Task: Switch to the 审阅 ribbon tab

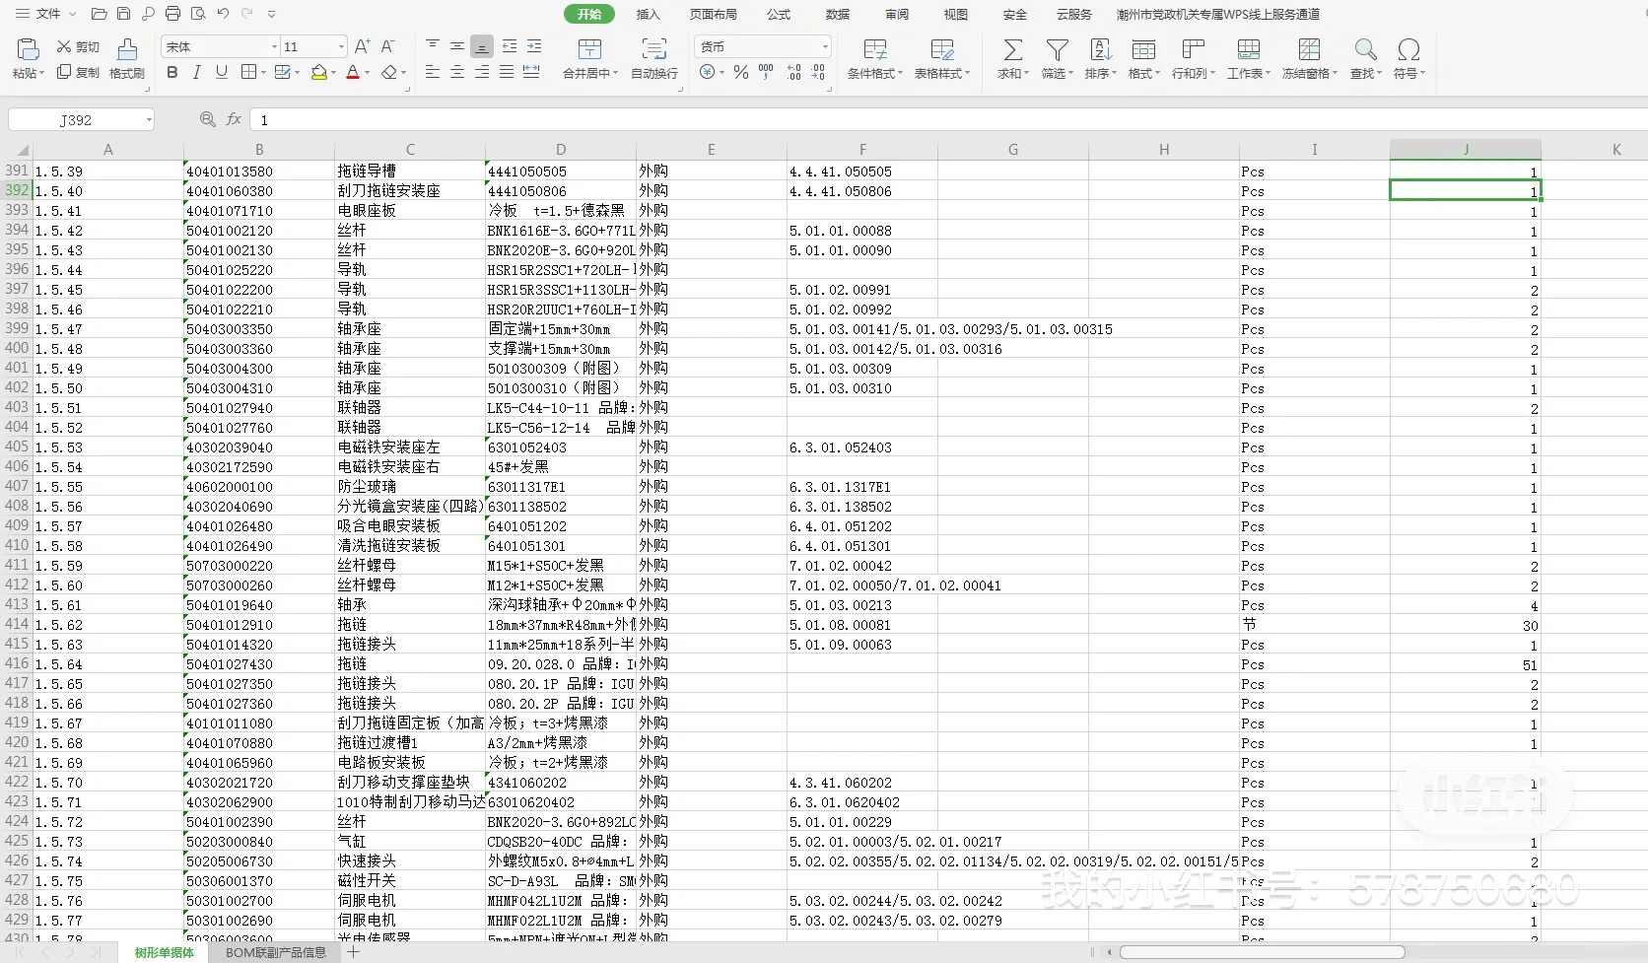Action: pos(897,14)
